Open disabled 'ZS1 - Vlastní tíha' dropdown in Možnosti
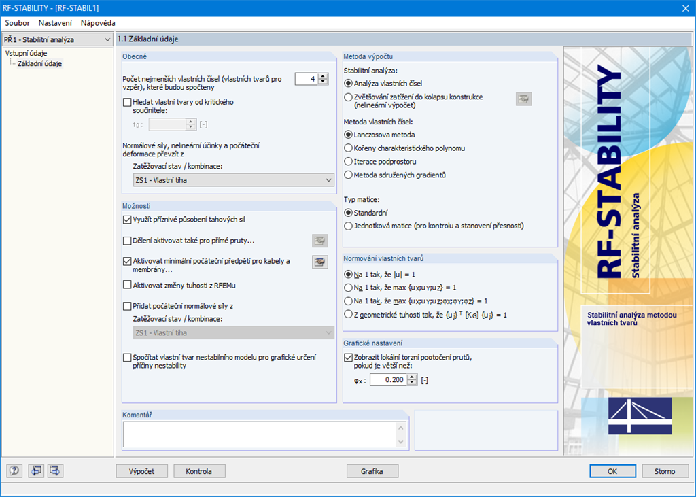 [x=234, y=332]
